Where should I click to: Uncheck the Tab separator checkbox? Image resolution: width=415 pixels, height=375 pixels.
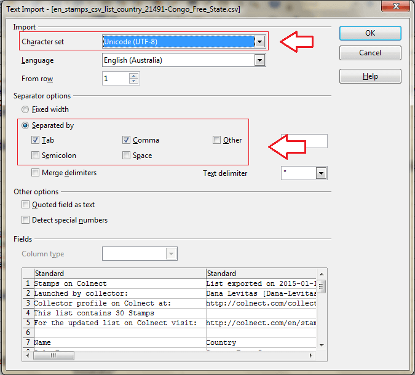tap(36, 140)
